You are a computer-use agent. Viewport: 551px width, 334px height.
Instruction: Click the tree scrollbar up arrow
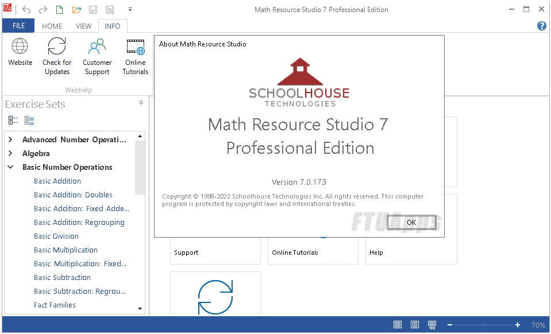click(x=140, y=136)
